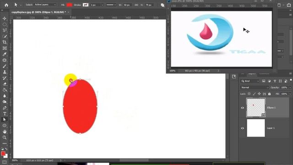The image size is (293, 165).
Task: Select the Blur tool
Action: pyautogui.click(x=5, y=96)
